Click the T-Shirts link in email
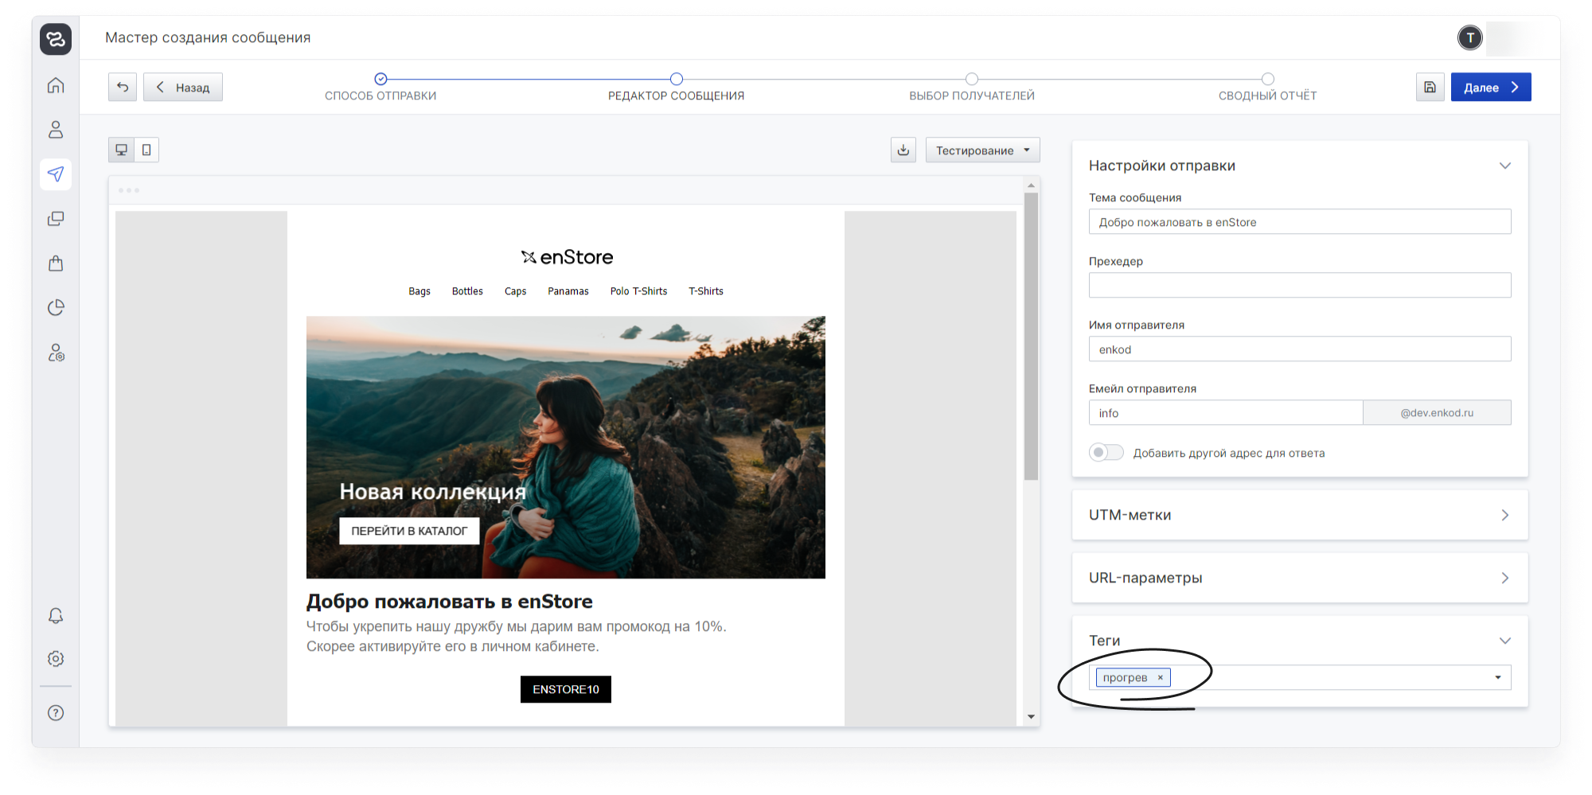Image resolution: width=1592 pixels, height=795 pixels. 706,291
